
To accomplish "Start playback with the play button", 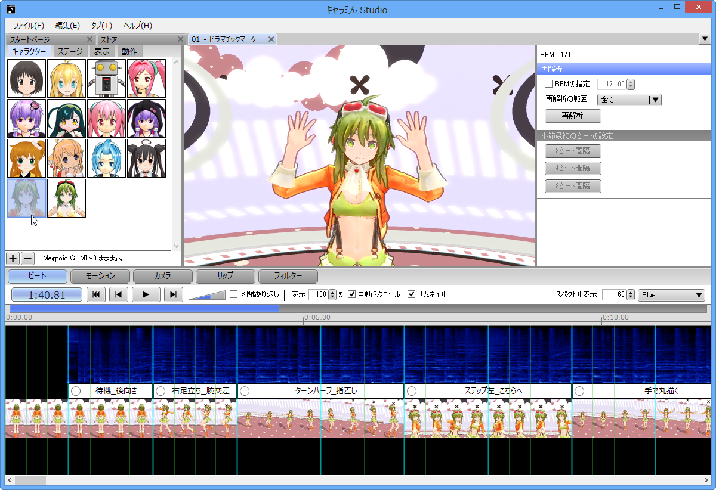I will (146, 294).
